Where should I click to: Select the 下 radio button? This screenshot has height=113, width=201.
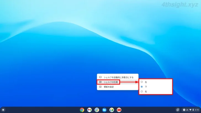pos(142,87)
